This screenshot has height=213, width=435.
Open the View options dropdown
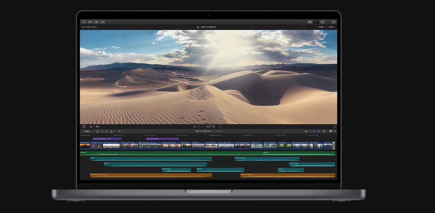coord(332,27)
